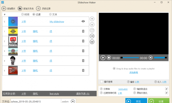Change slide 5 duration 3秒
172x103 pixels.
[x=24, y=71]
